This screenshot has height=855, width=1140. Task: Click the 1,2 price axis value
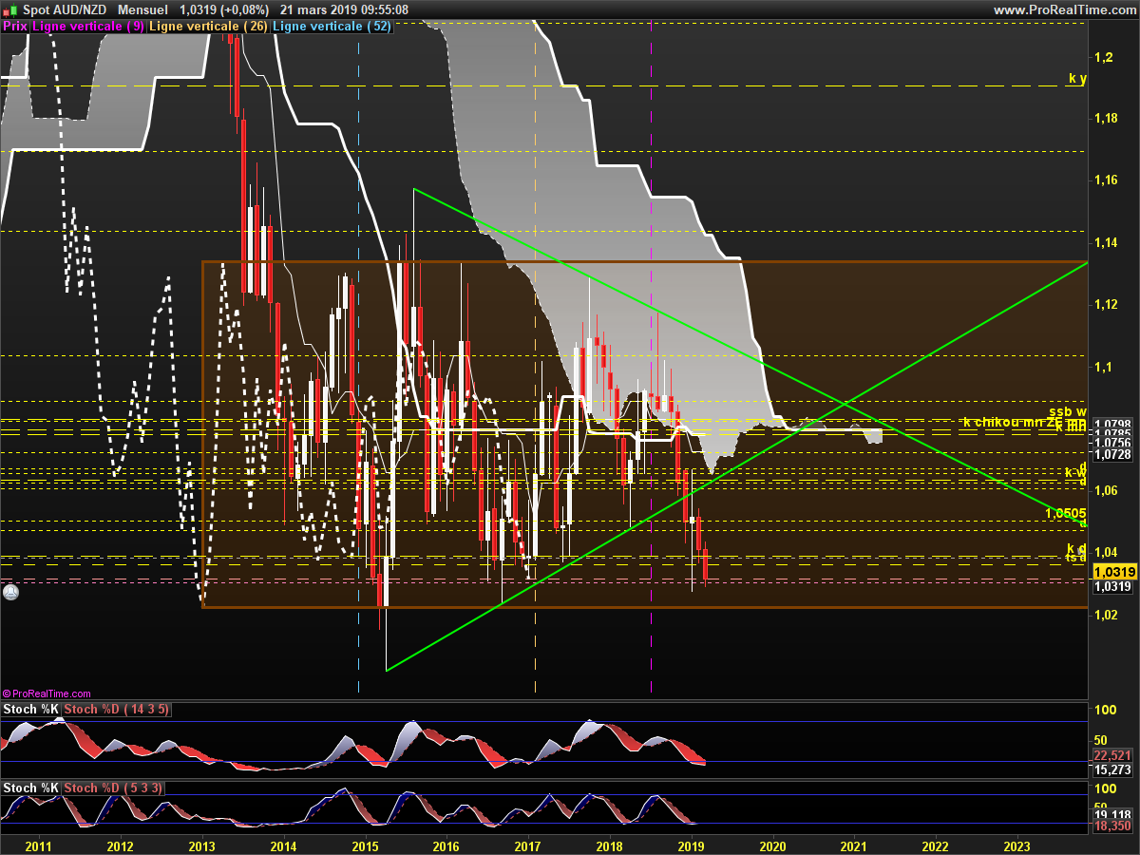coord(1102,58)
